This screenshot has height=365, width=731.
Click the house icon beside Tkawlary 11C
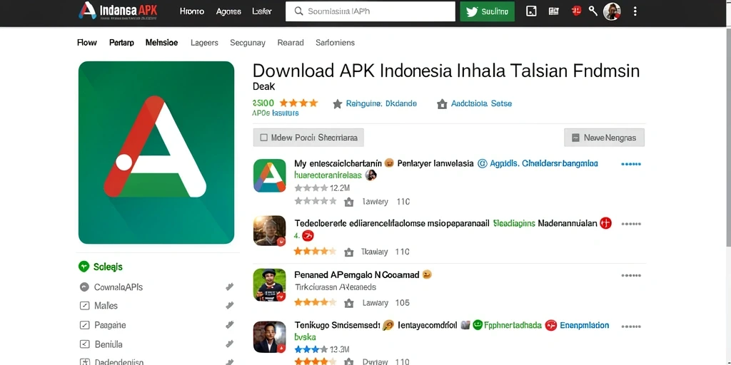[x=348, y=252]
